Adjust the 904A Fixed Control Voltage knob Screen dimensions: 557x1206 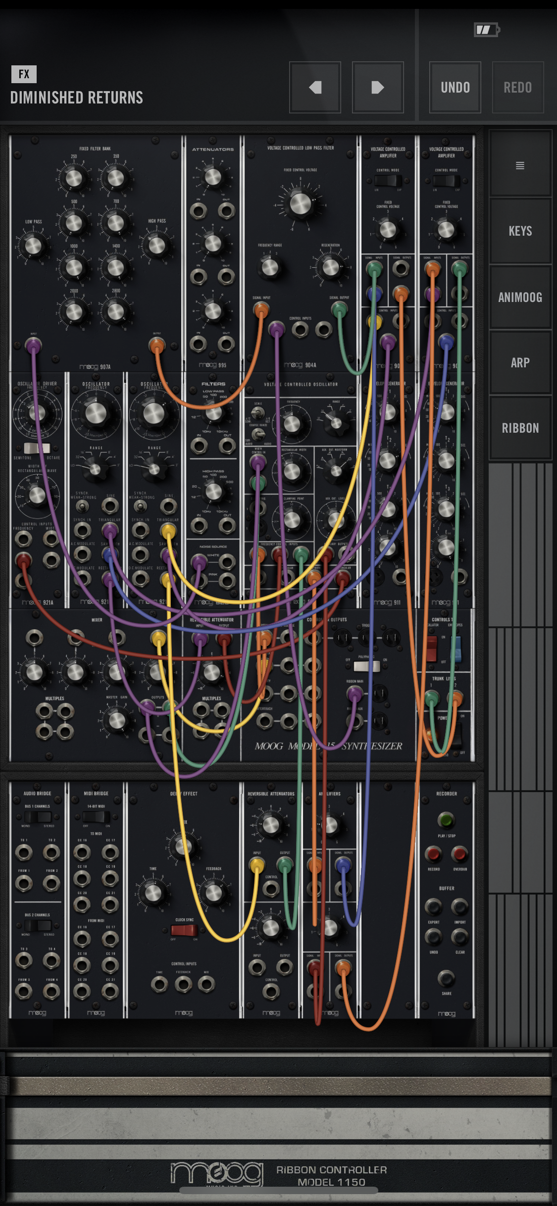pyautogui.click(x=300, y=203)
